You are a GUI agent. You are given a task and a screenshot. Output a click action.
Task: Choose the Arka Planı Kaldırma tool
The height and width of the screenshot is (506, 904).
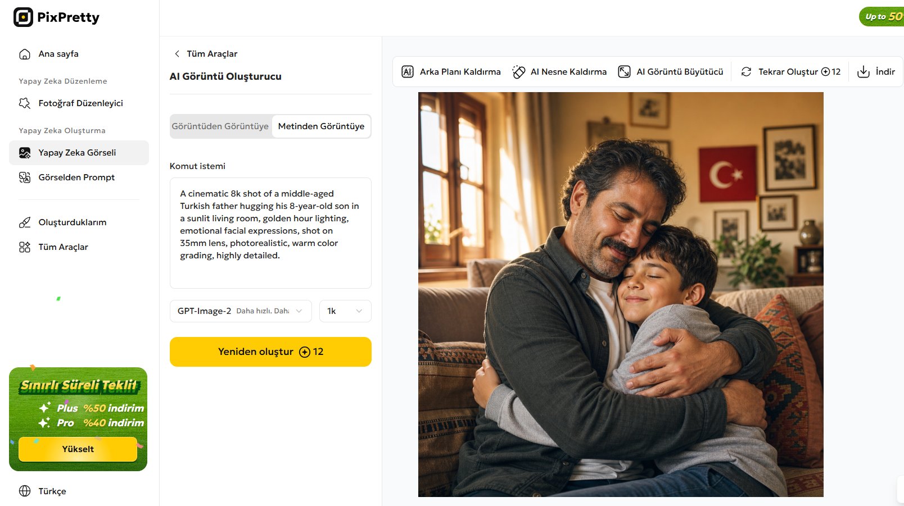click(x=451, y=72)
